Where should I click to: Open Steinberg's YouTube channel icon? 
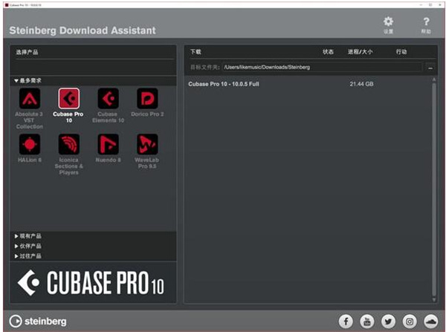click(x=367, y=322)
